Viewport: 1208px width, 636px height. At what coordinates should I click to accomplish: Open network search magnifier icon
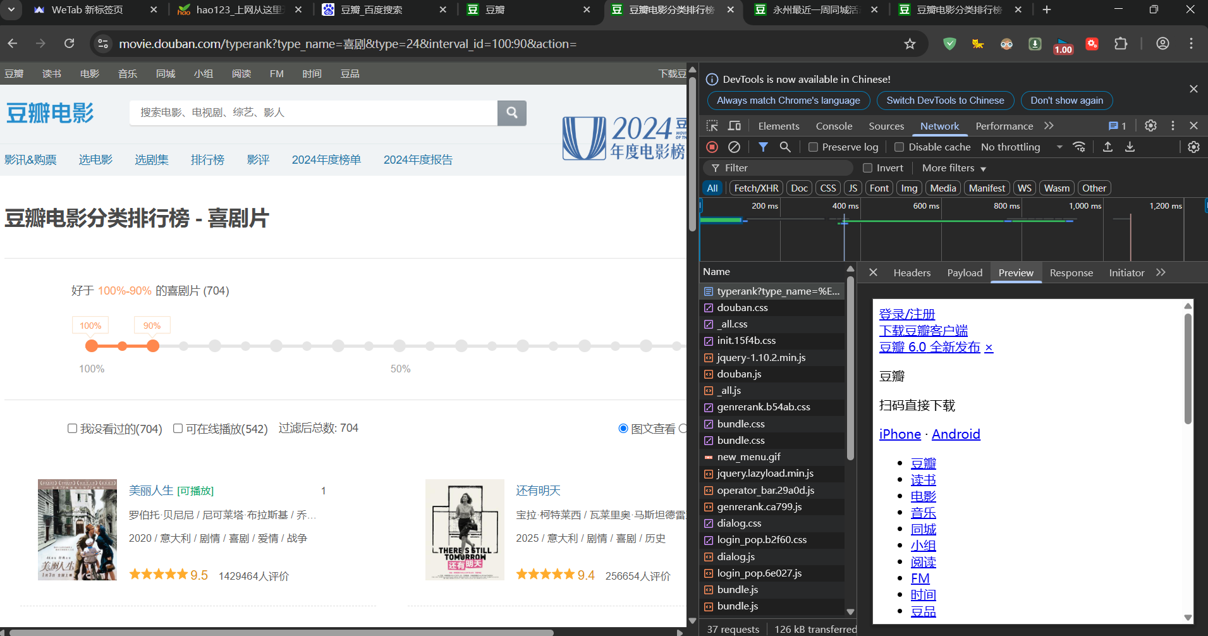[x=785, y=147]
